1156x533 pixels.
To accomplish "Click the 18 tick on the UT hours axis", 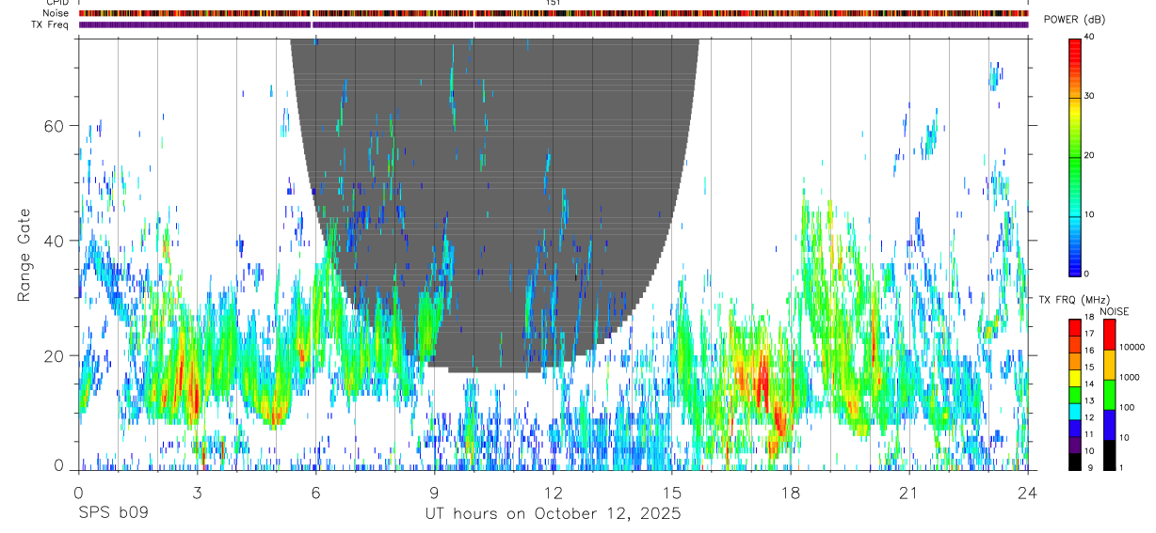I will coord(790,492).
